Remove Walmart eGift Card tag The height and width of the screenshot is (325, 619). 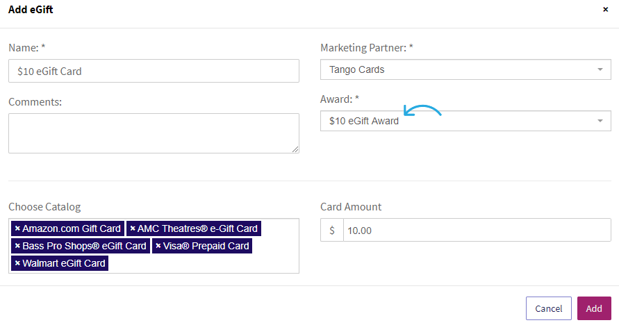point(17,263)
